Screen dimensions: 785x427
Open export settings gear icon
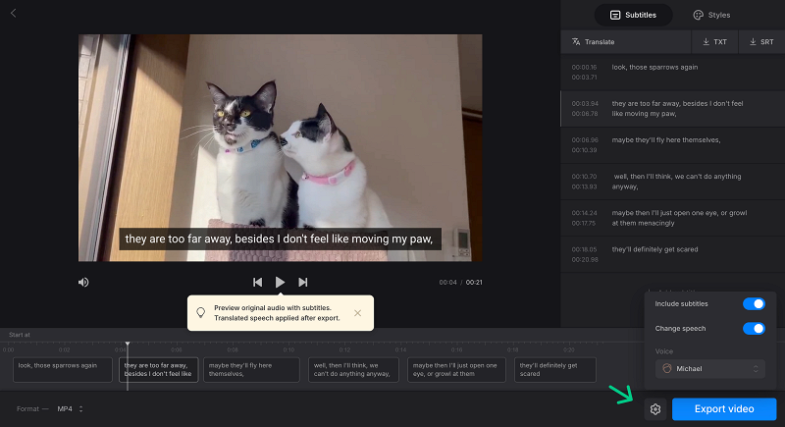tap(655, 409)
